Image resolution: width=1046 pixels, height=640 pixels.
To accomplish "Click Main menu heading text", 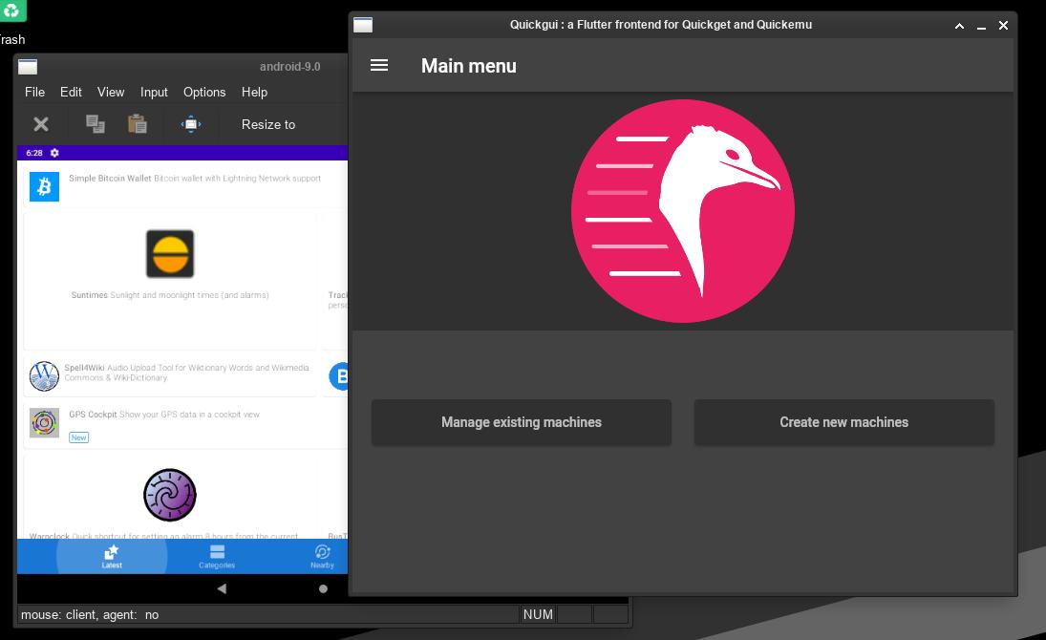I will coord(468,66).
